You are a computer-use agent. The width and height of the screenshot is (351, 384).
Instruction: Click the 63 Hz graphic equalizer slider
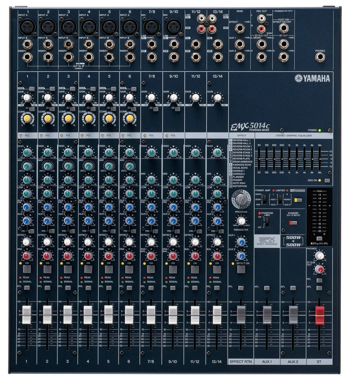[x=259, y=159]
